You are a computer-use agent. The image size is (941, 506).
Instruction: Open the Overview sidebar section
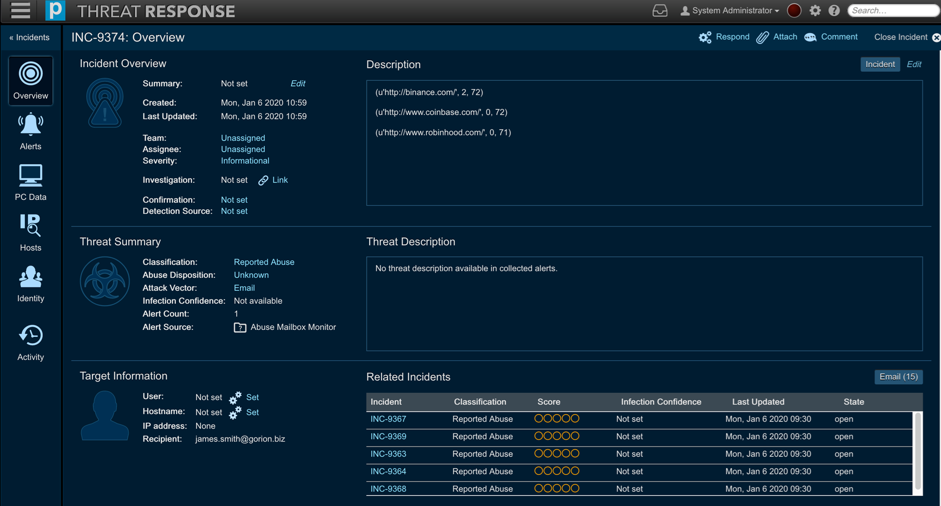click(x=31, y=81)
